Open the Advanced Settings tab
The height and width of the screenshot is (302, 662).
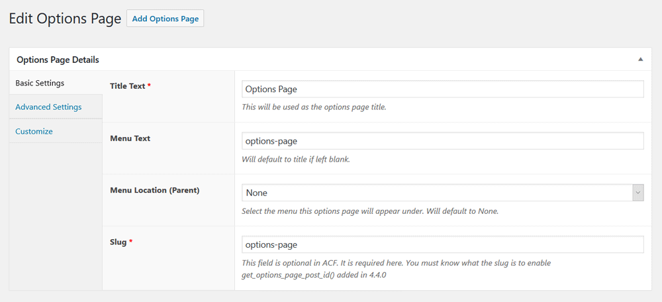[x=56, y=107]
